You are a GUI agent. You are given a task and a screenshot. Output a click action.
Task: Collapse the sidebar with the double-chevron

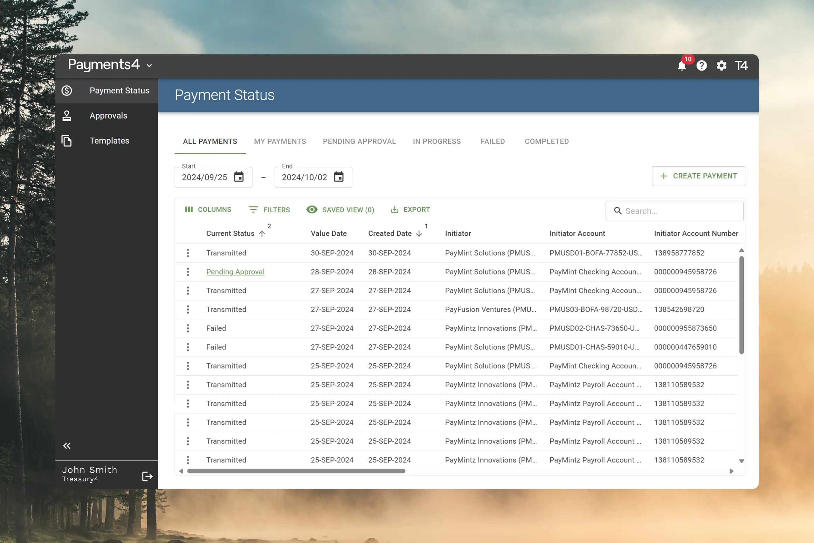[67, 446]
